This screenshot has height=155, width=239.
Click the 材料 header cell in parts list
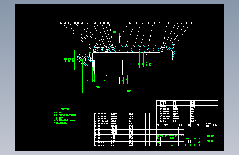click(x=197, y=125)
